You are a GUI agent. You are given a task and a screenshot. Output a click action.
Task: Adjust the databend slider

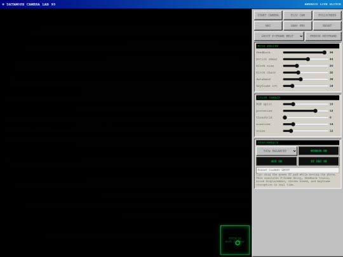click(x=306, y=79)
